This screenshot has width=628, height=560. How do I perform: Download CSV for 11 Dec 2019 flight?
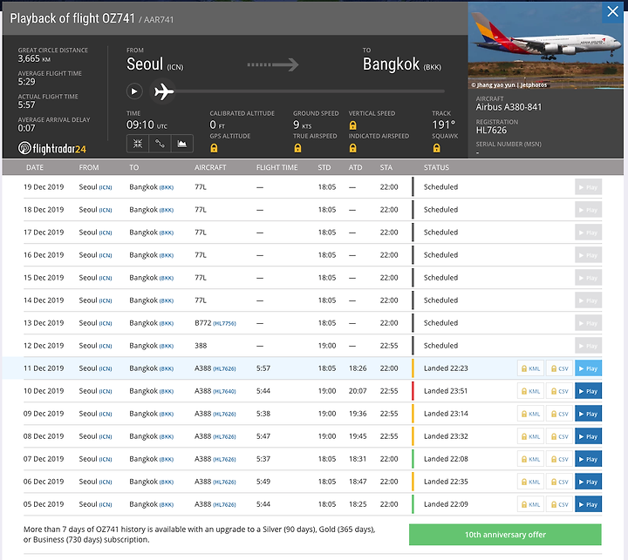[559, 368]
